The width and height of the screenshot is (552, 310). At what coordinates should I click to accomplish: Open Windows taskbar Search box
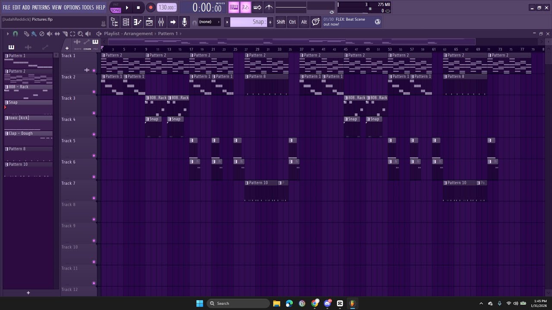(238, 303)
